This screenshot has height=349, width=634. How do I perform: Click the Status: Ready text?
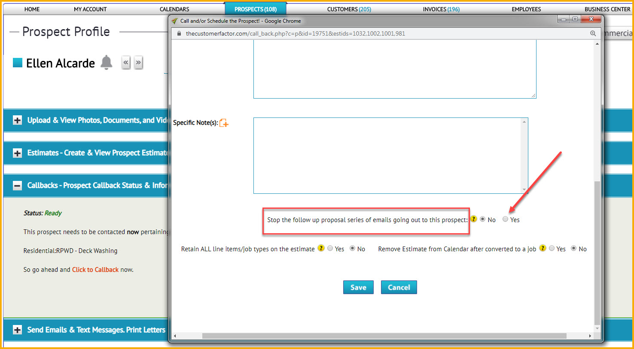(43, 213)
